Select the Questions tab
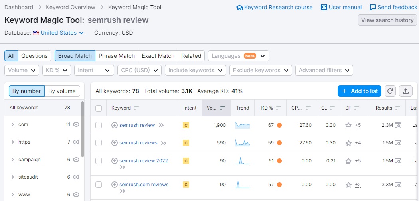Viewport: 419px width, 201px height. [x=34, y=56]
